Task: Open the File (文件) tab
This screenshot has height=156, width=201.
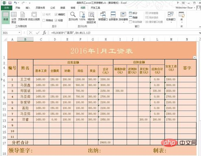Action: [x=6, y=8]
